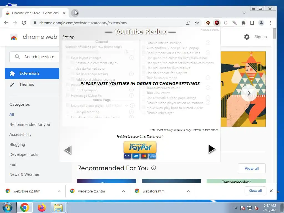Click the search magnifier icon
Viewport: 284px width, 213px height.
coord(17,57)
